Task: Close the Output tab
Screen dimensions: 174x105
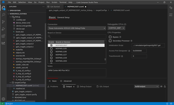Action: 74,87
